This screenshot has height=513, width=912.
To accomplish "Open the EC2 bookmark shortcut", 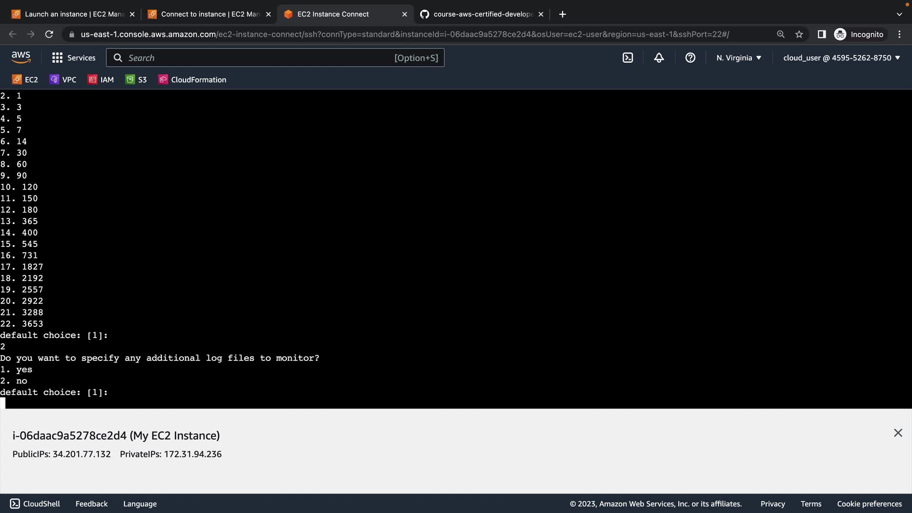I will [x=25, y=80].
